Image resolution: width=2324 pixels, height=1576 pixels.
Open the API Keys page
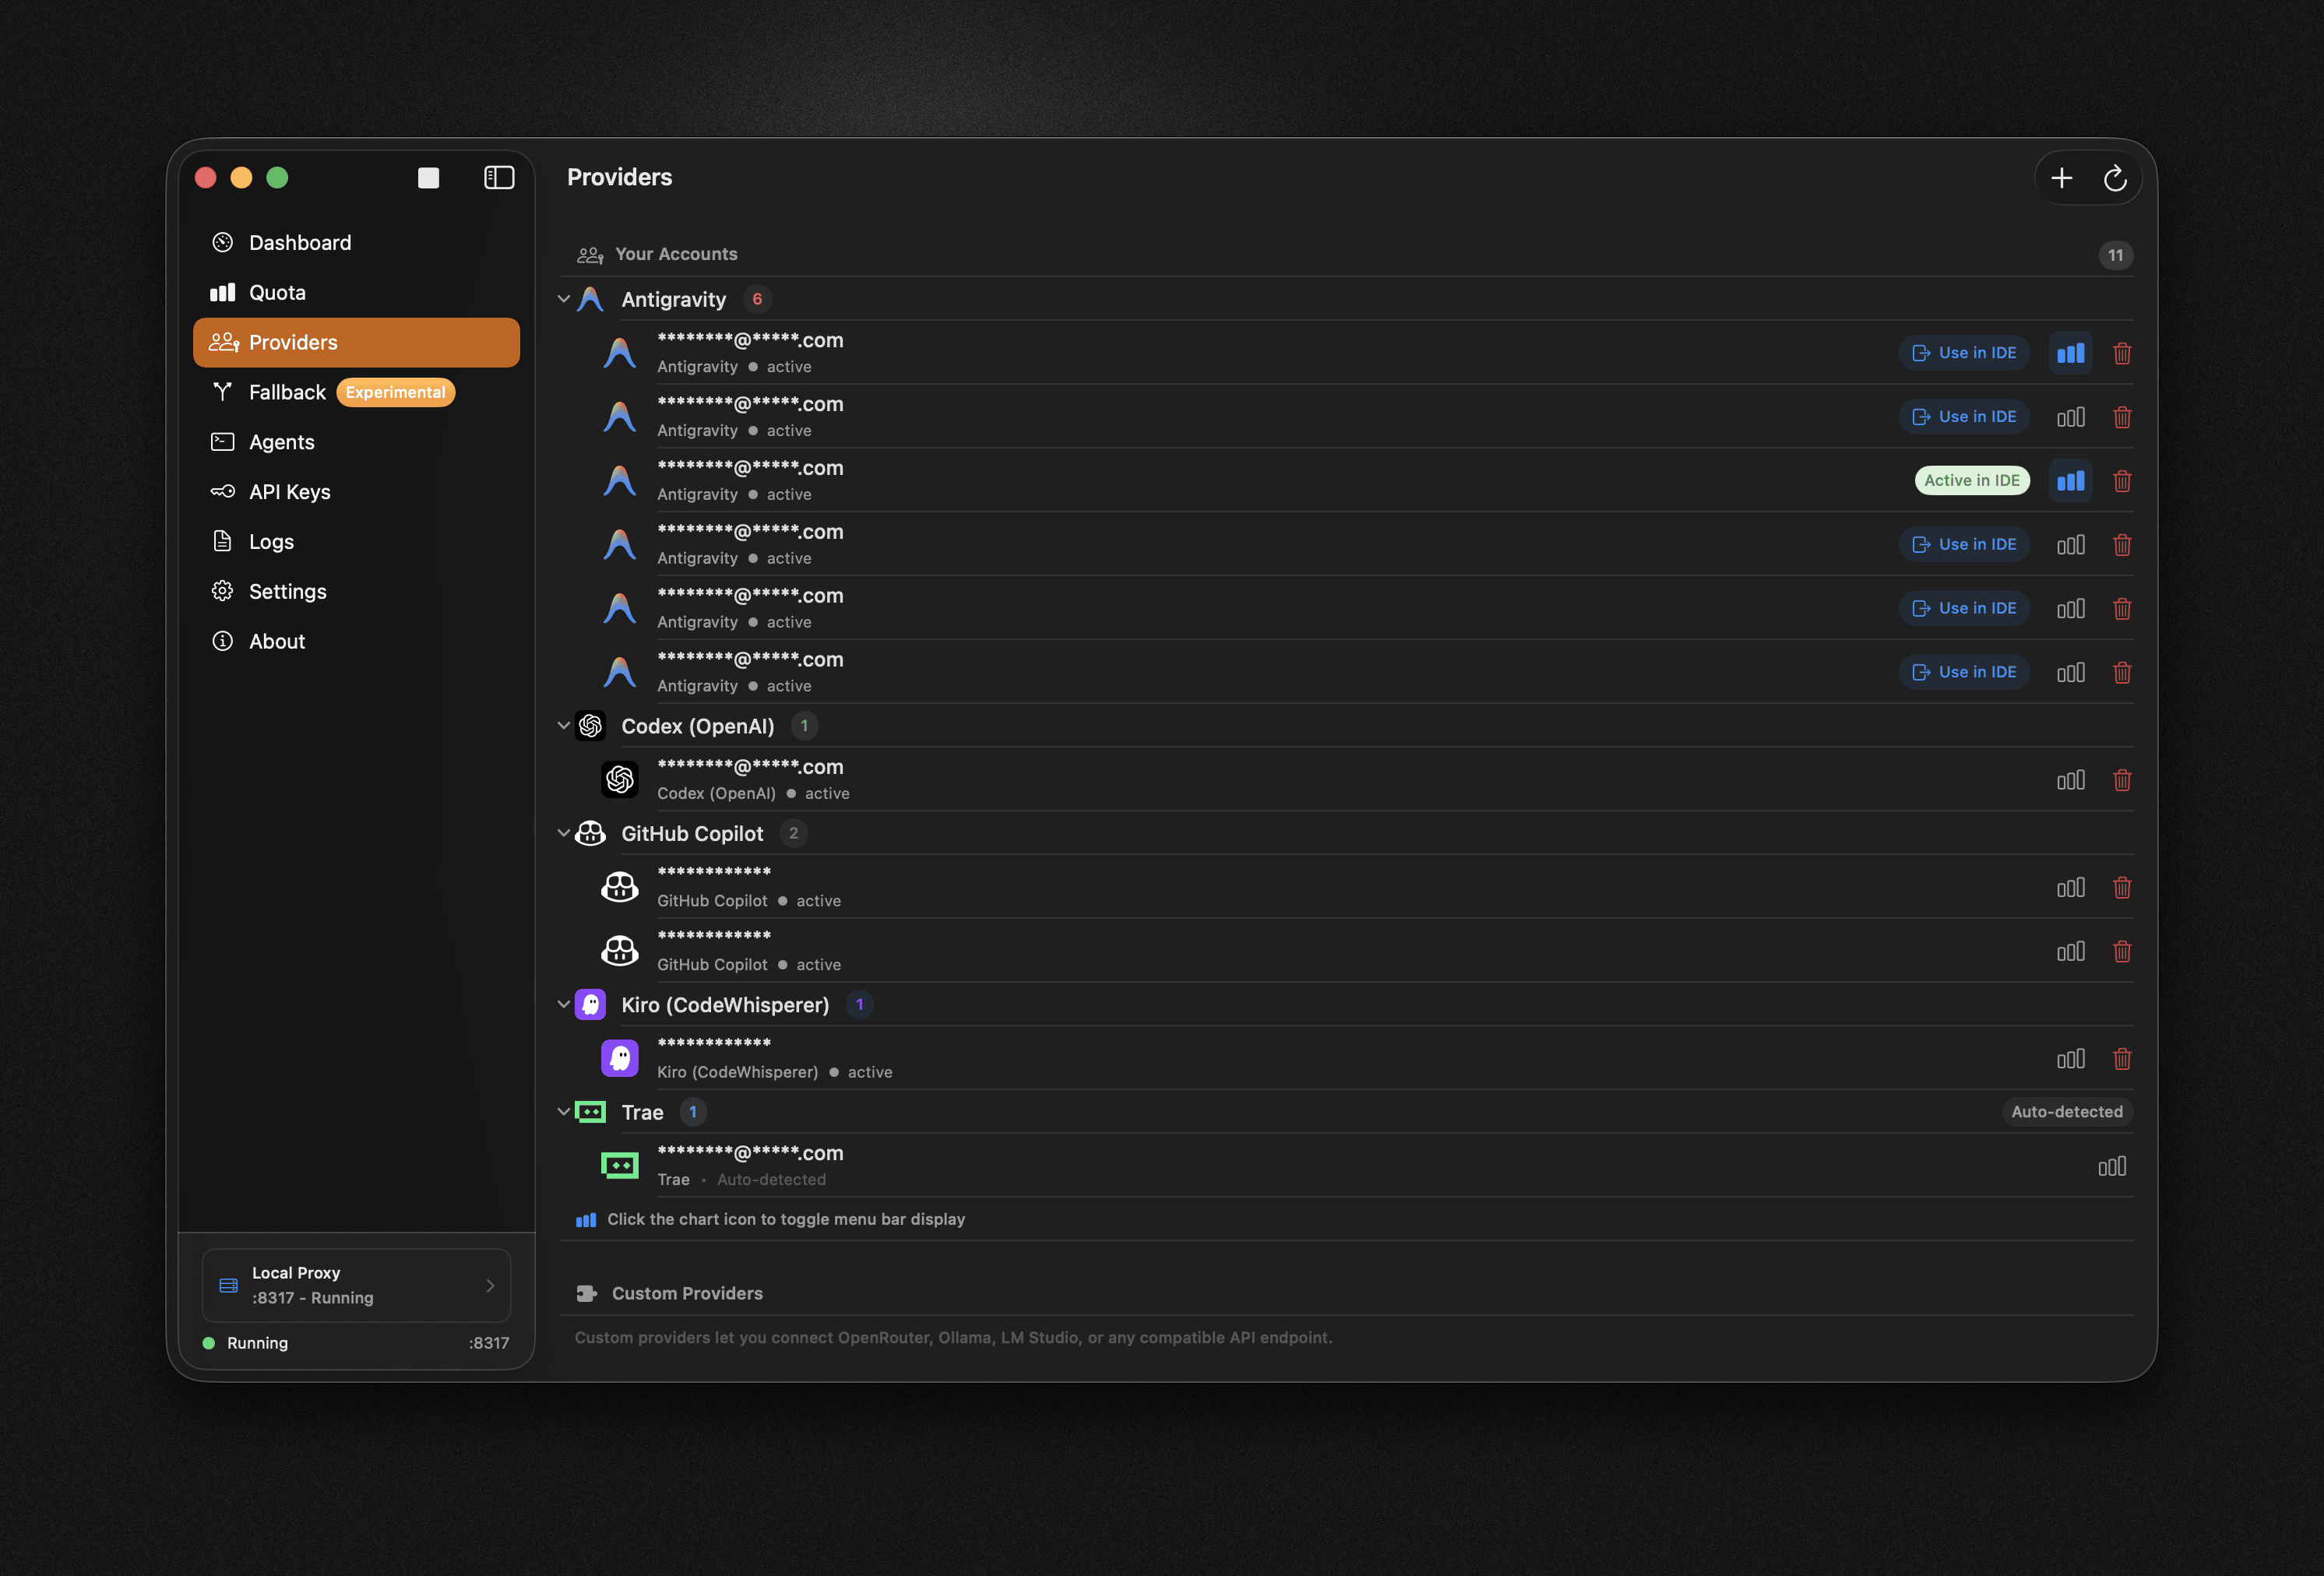[356, 492]
